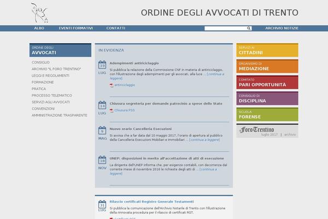Viewport: 328px width, 219px height.
Task: Open Rilascio certificati Registro Generale Testamenti
Action: [151, 201]
